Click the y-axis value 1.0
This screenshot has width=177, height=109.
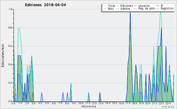[x=10, y=9]
